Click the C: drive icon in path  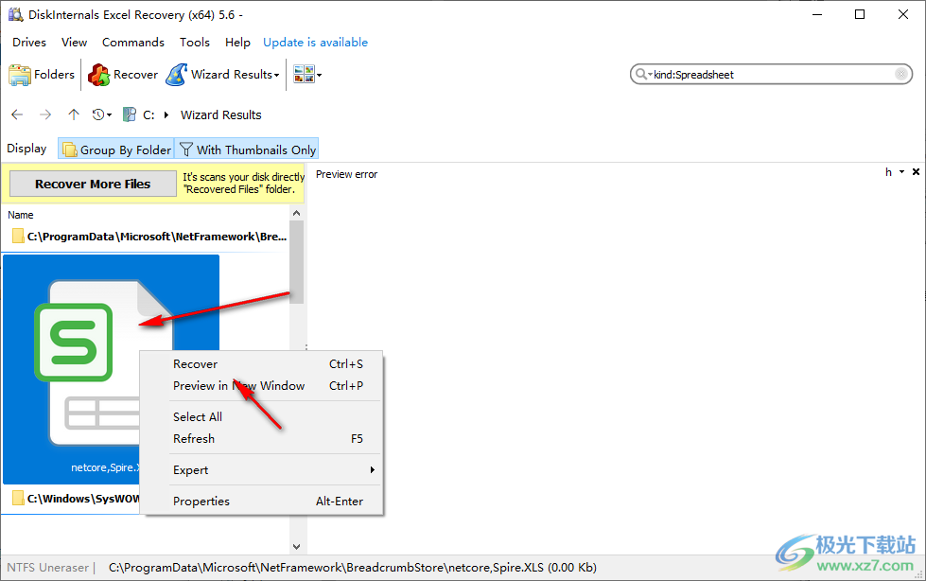tap(130, 114)
